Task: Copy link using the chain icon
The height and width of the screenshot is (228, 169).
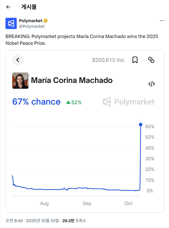Action: click(151, 60)
